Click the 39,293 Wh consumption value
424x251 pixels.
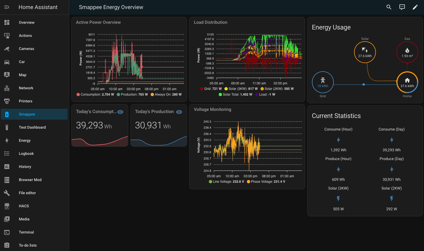pos(94,125)
